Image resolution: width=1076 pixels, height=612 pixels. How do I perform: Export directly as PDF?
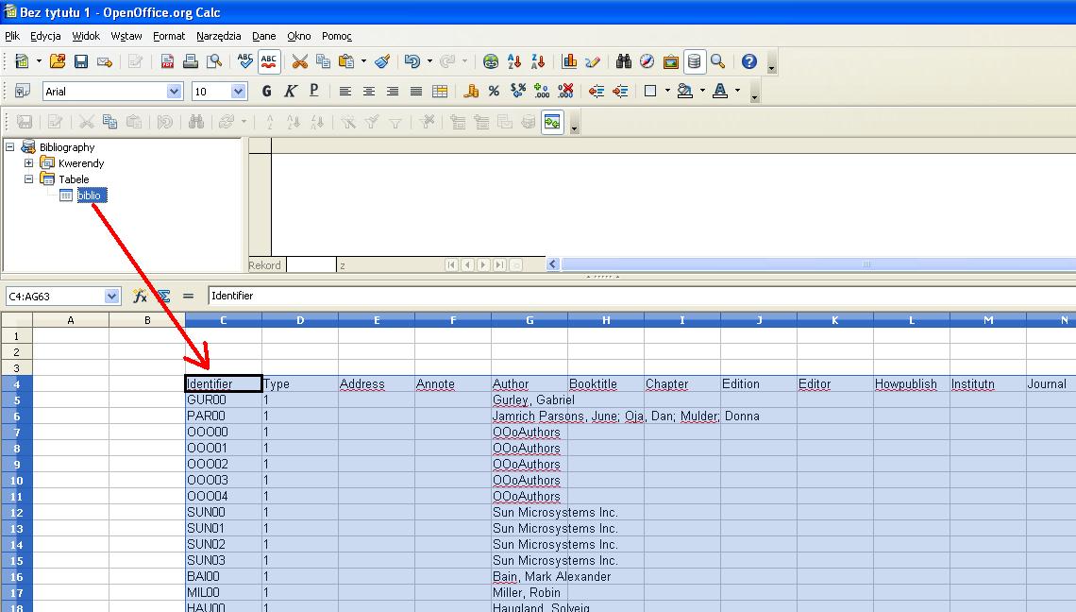click(x=167, y=61)
